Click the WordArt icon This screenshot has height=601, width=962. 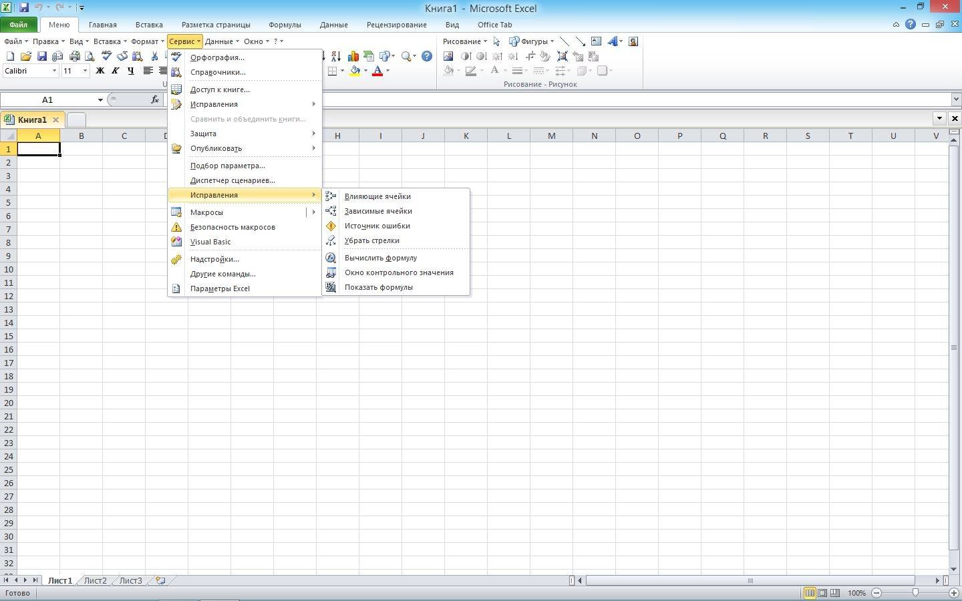[x=613, y=41]
